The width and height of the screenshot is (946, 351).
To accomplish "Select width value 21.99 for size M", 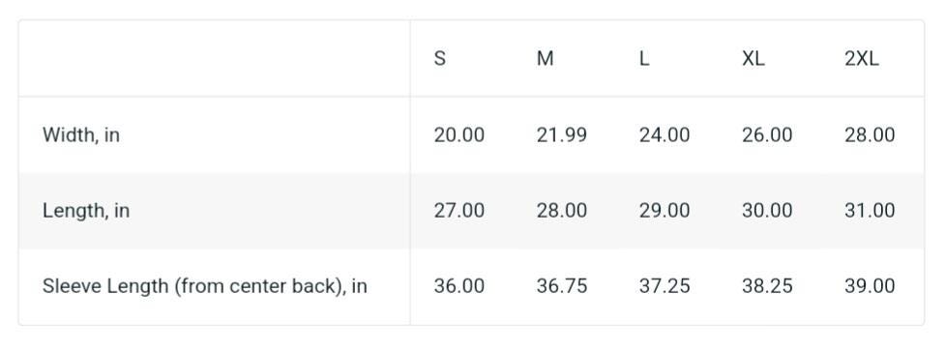I will (562, 135).
